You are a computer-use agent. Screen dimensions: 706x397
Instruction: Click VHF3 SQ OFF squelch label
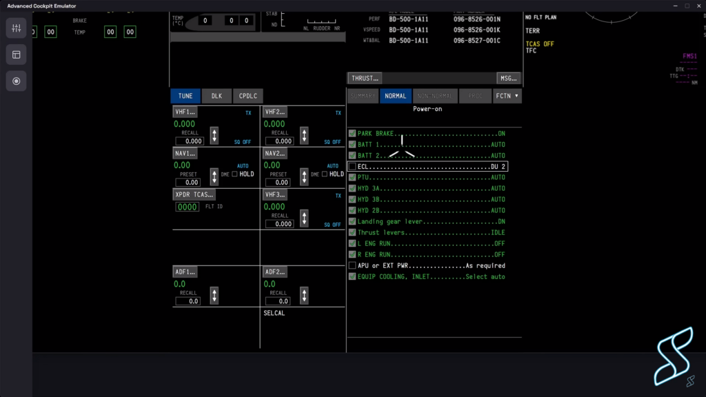pyautogui.click(x=332, y=225)
